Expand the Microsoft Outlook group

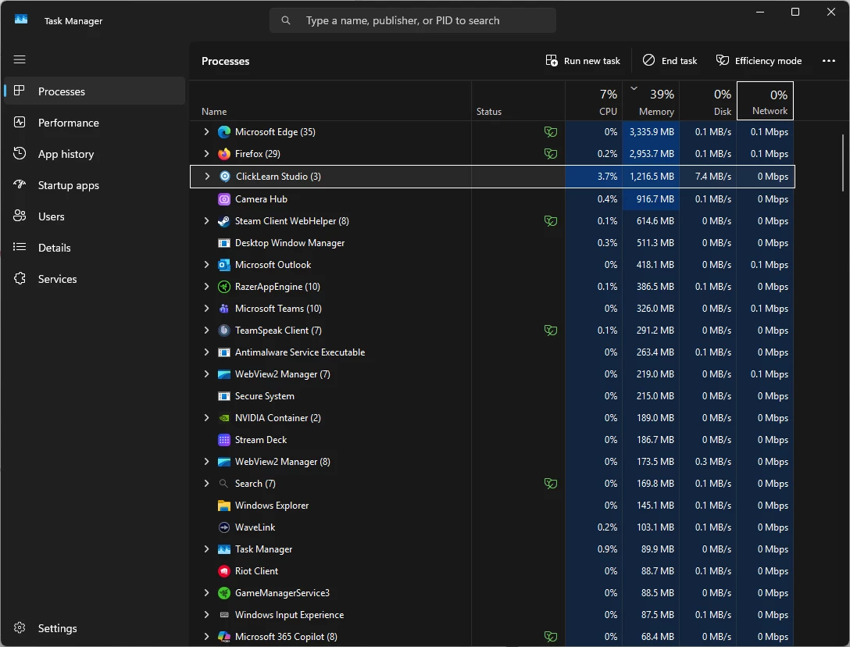(206, 265)
